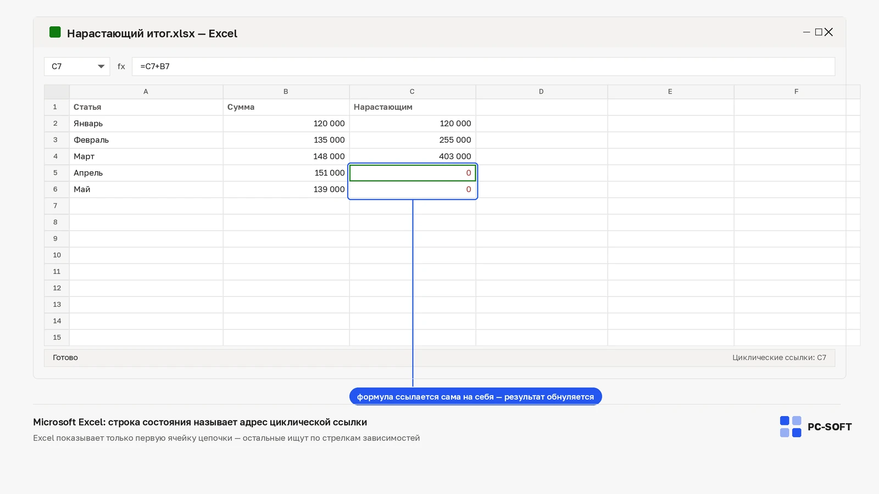Open the Name Box dropdown arrow
This screenshot has width=879, height=494.
(101, 66)
